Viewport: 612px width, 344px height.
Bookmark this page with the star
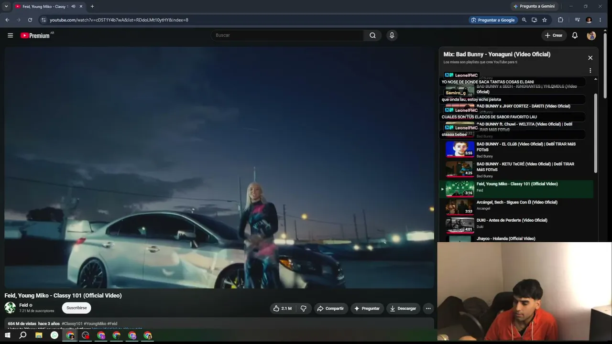(x=545, y=20)
